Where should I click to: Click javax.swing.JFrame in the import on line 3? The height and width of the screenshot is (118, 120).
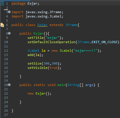43,12
